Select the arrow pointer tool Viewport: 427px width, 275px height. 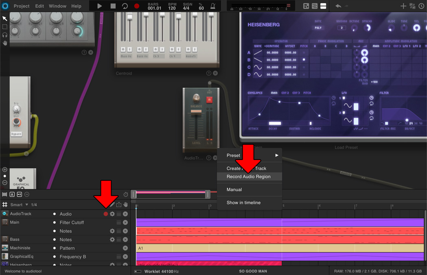click(5, 18)
